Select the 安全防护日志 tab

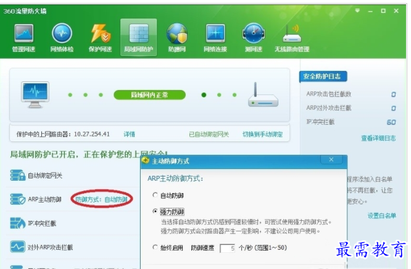pyautogui.click(x=323, y=77)
